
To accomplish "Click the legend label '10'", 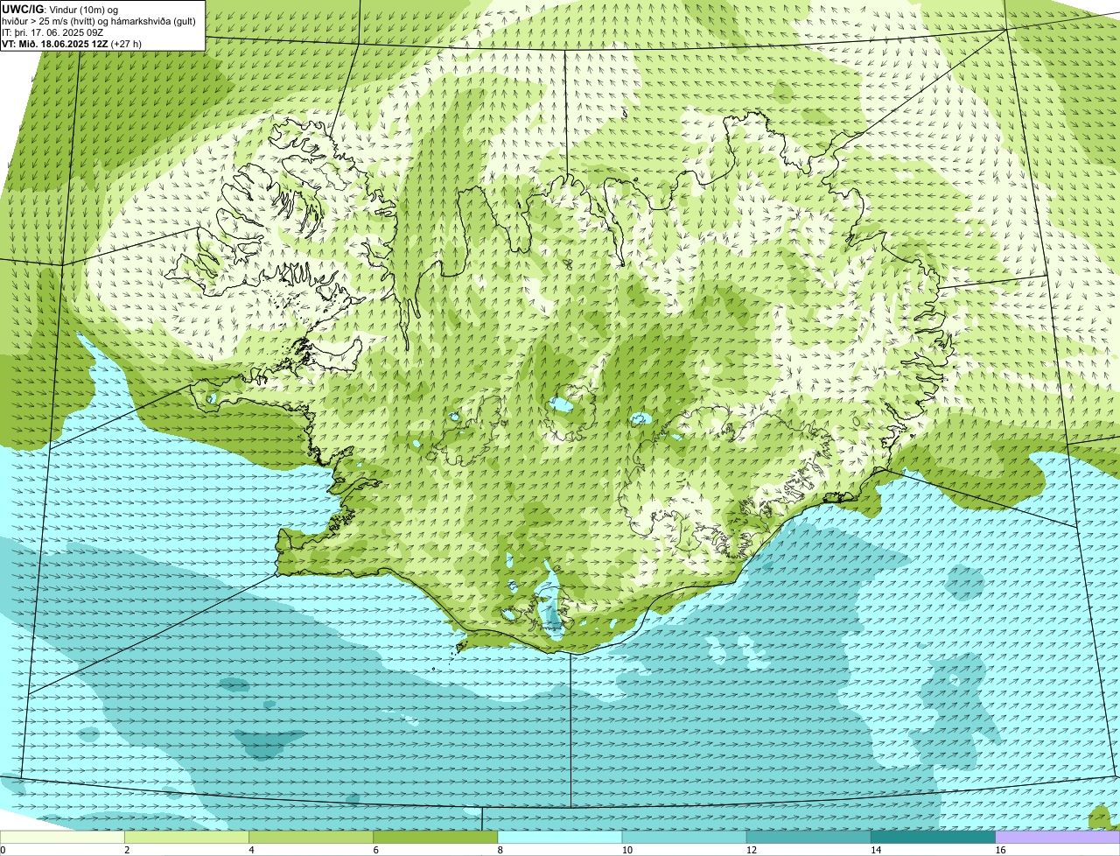I will click(626, 850).
